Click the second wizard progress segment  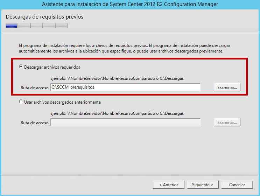[24, 26]
